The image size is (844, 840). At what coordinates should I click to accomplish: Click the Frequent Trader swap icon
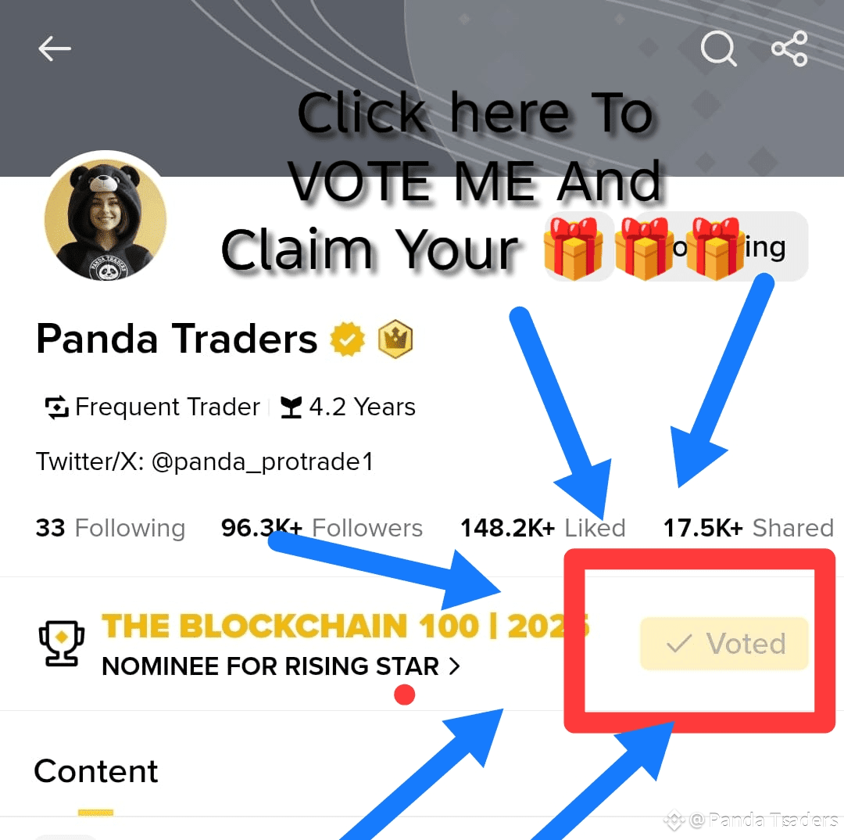click(x=56, y=407)
